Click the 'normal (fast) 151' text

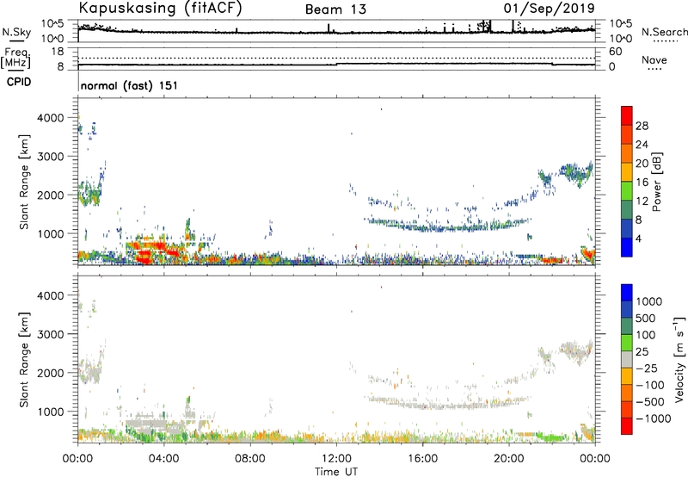click(129, 85)
